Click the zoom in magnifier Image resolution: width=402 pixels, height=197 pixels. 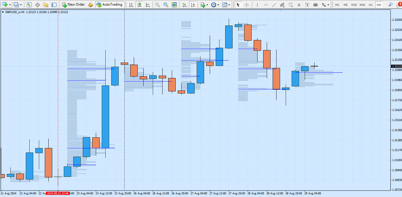[158, 5]
